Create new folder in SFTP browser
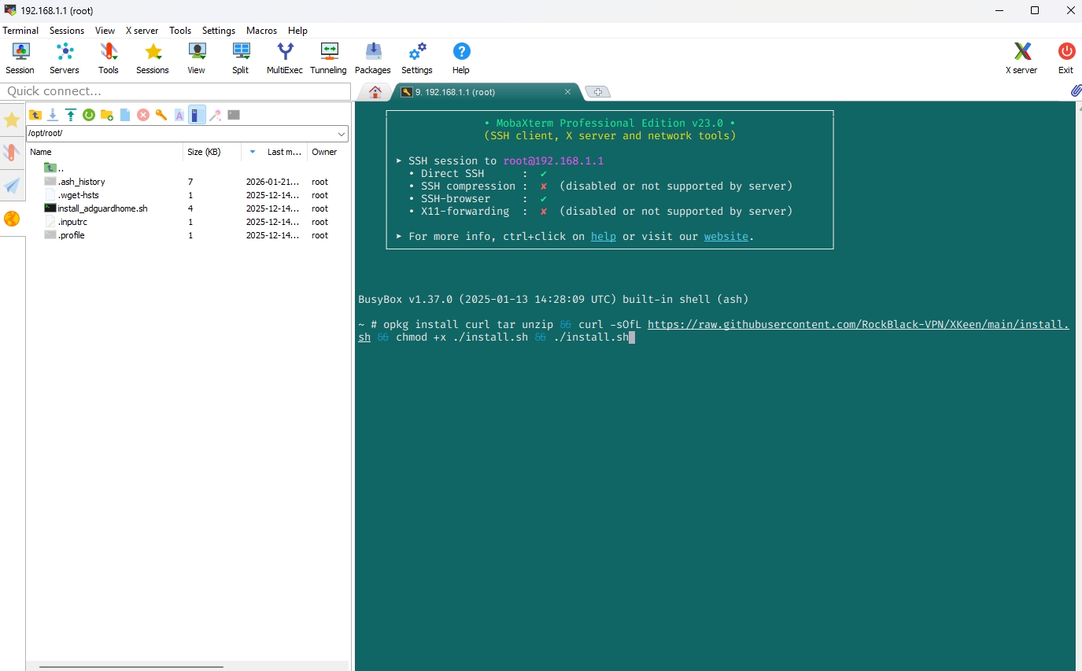The width and height of the screenshot is (1082, 671). [x=107, y=115]
